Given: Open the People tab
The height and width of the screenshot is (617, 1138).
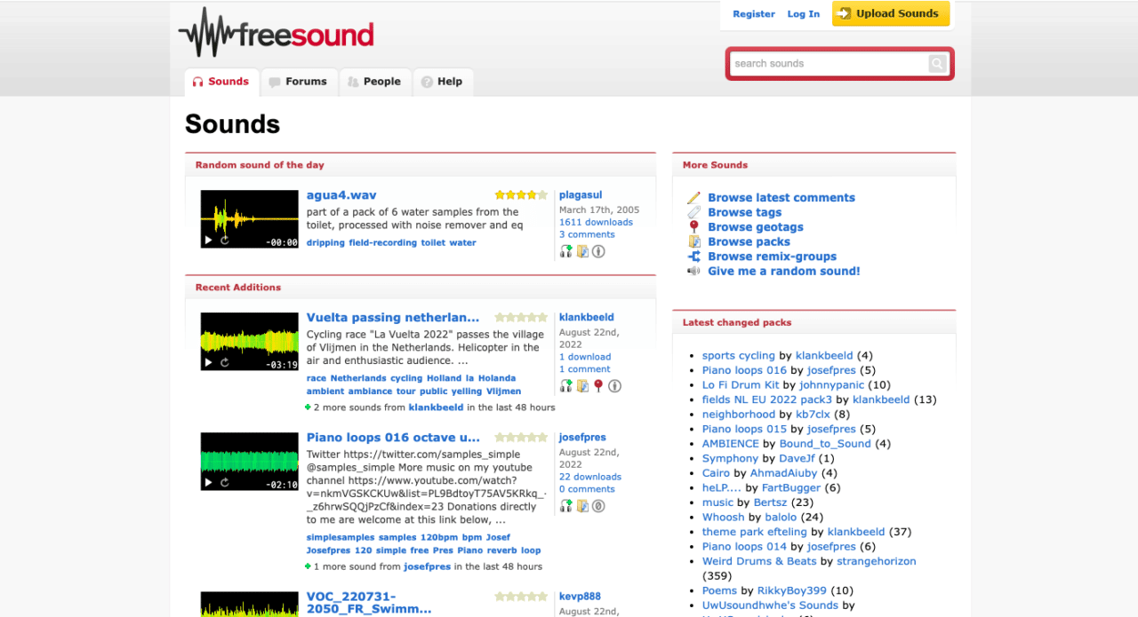Looking at the screenshot, I should (375, 82).
